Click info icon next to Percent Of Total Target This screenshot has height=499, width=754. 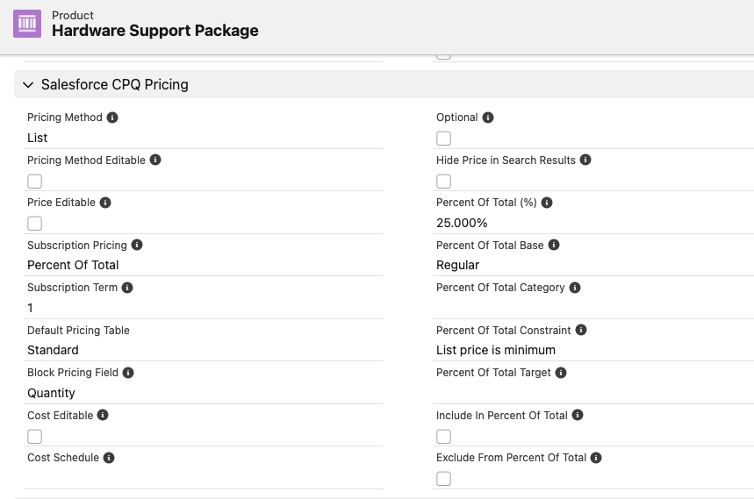pos(561,373)
